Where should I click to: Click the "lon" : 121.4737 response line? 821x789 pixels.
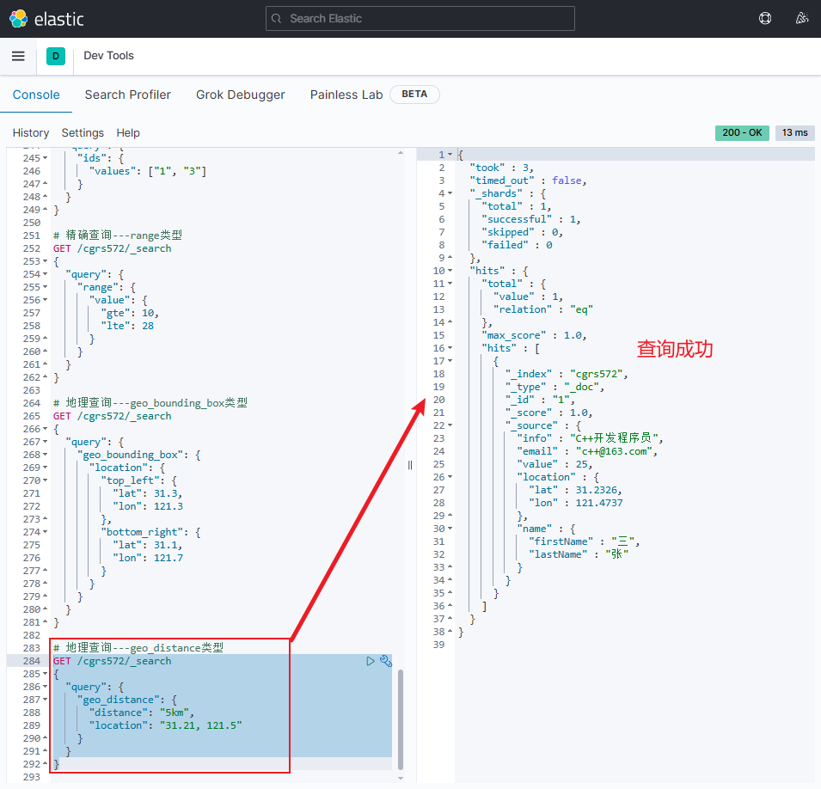click(575, 503)
